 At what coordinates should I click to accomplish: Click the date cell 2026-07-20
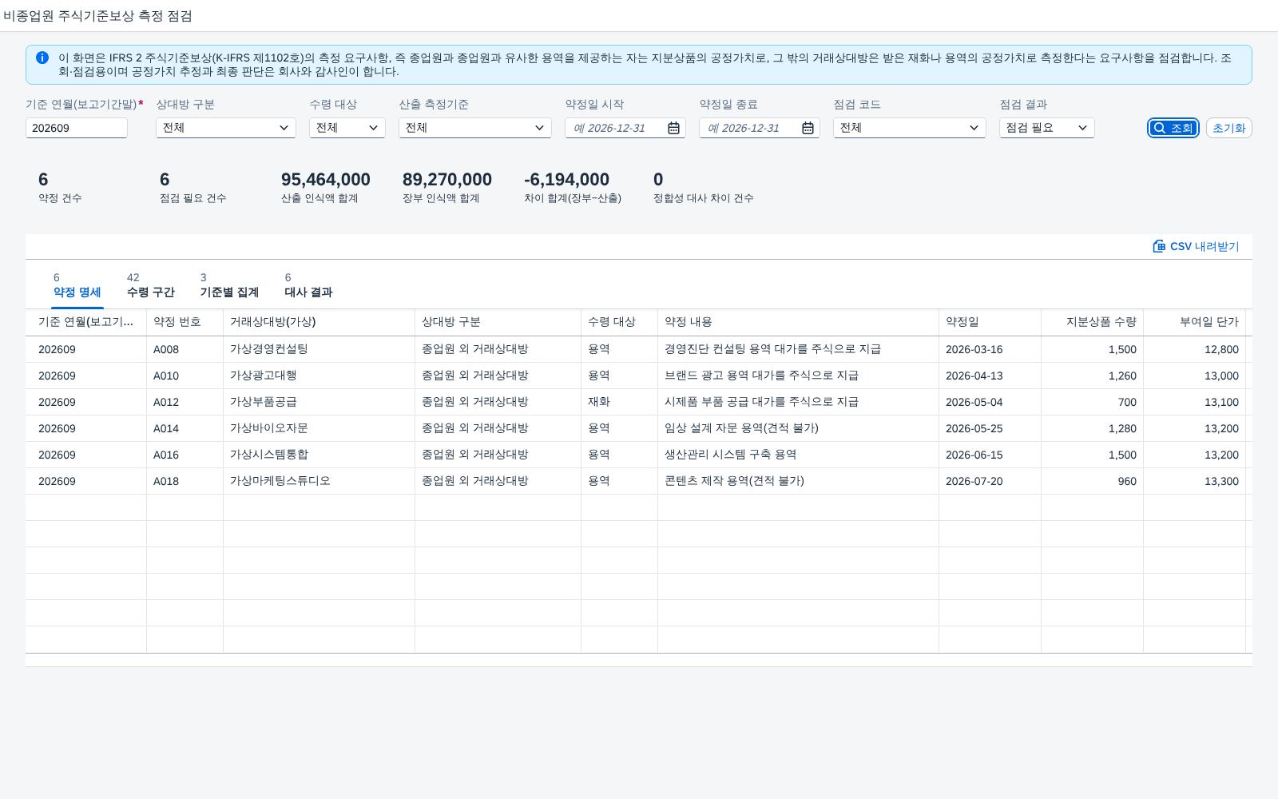pyautogui.click(x=990, y=481)
